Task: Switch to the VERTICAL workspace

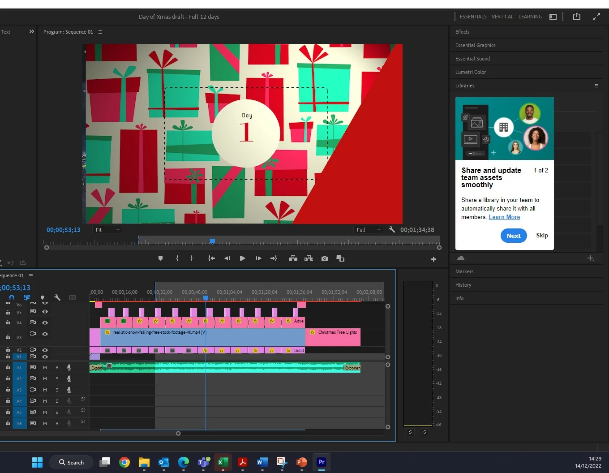Action: pyautogui.click(x=502, y=17)
